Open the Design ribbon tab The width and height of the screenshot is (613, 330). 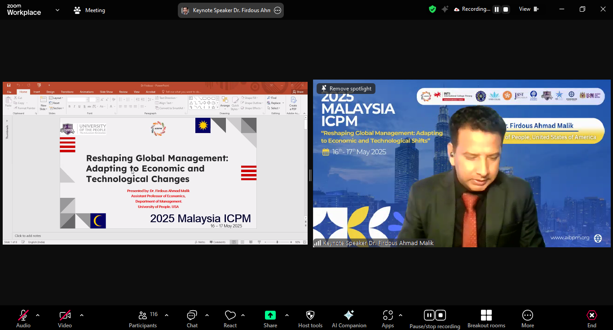50,92
